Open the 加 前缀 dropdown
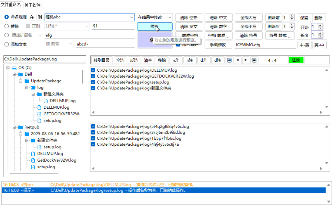Image resolution: width=333 pixels, height=208 pixels. point(71,44)
